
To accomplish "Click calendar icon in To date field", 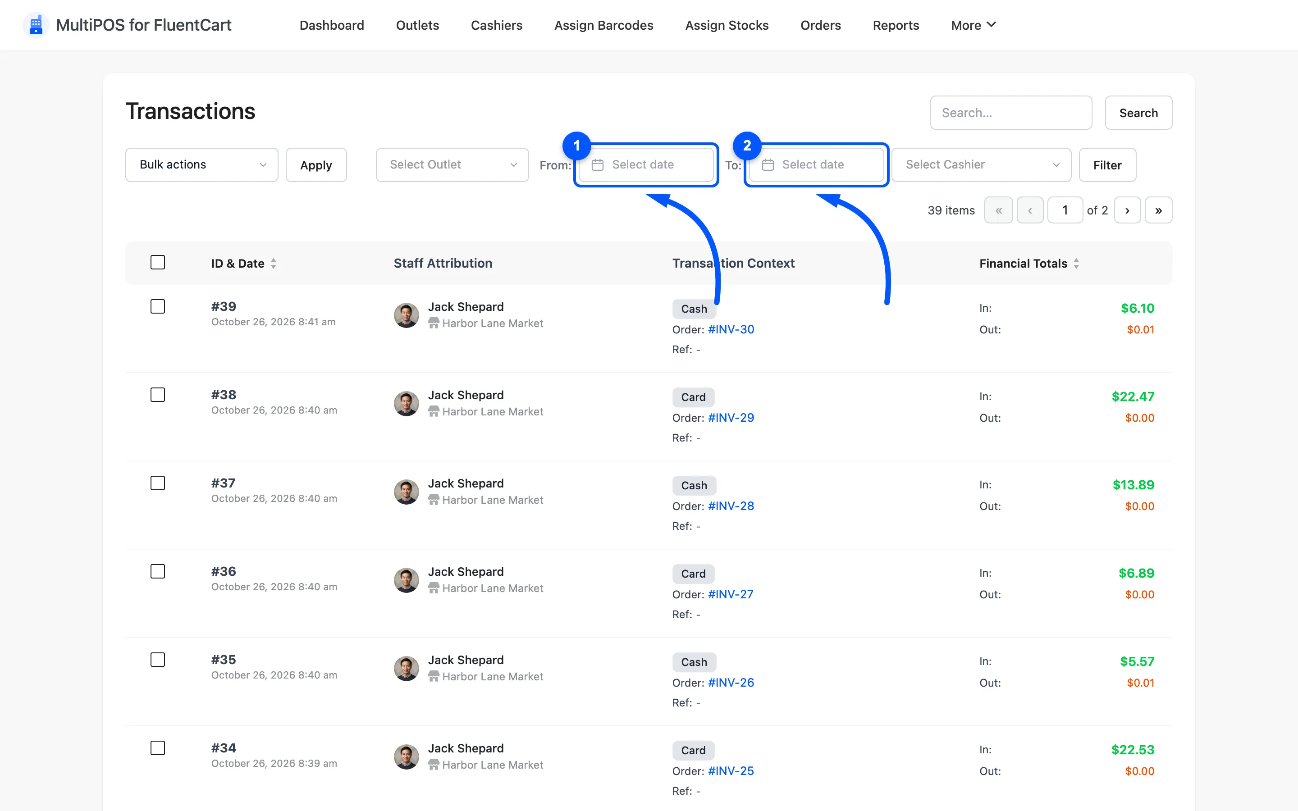I will point(768,164).
